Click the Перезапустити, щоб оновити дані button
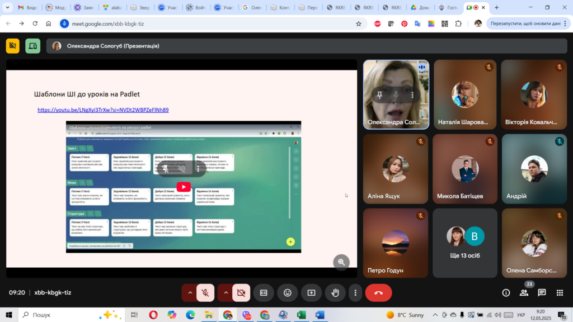Viewport: 573px width, 322px height. [x=525, y=23]
